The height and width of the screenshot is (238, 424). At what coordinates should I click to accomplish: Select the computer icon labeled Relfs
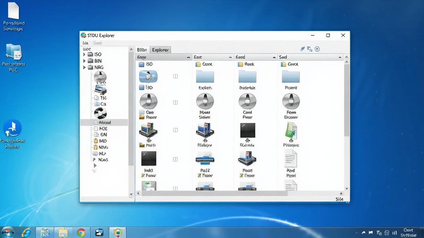[148, 131]
